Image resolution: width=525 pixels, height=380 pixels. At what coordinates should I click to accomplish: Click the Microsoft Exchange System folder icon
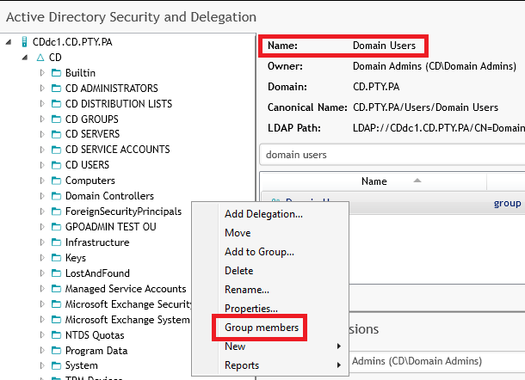point(56,320)
